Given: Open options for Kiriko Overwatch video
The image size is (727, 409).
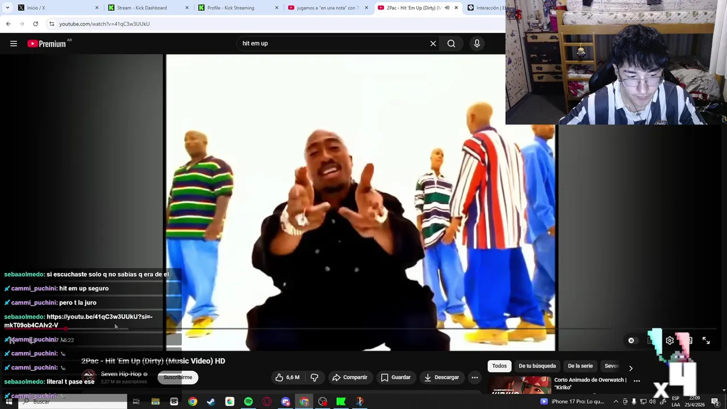Looking at the screenshot, I should 637,381.
